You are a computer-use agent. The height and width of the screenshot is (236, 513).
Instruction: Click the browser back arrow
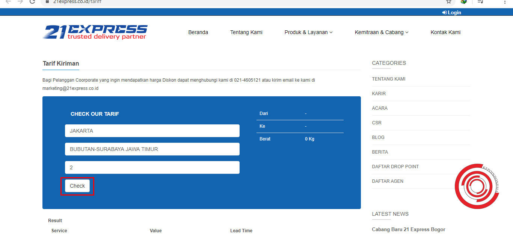click(x=8, y=2)
